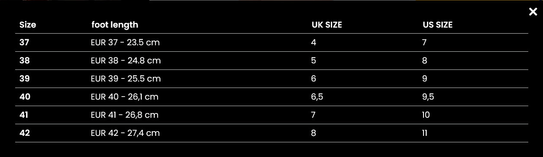This screenshot has width=543, height=157.
Task: Click the 'UK SIZE' column header
Action: [x=327, y=25]
